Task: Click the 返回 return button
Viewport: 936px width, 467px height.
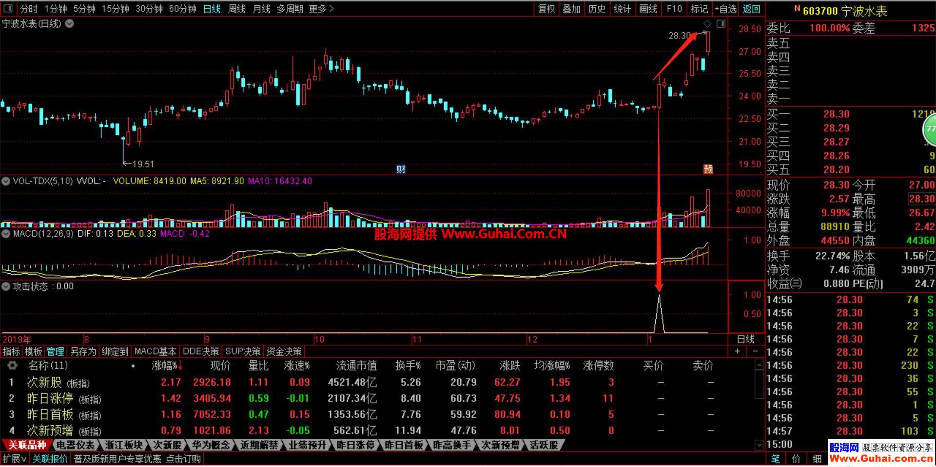Action: pos(752,9)
